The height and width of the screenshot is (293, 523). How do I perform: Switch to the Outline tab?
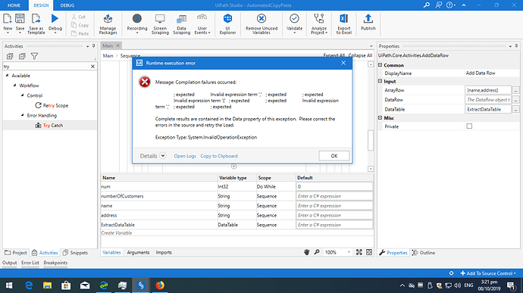tap(424, 253)
